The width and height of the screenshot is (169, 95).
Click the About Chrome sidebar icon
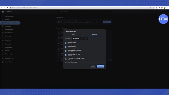click(x=3, y=62)
